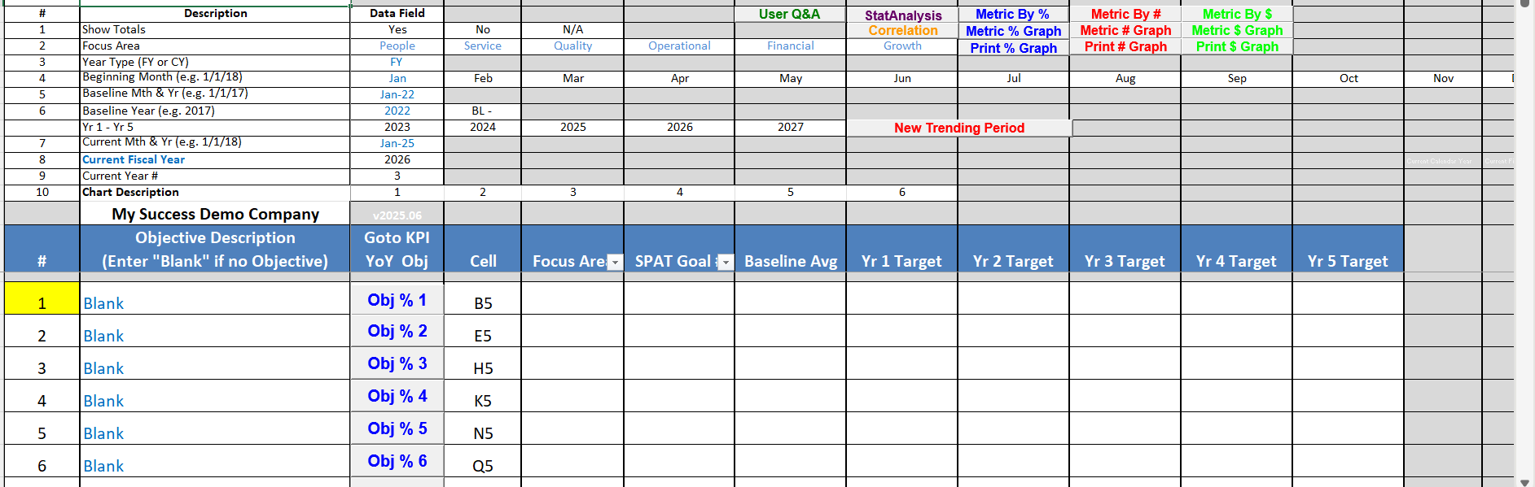Click the User Q&A button
The width and height of the screenshot is (1535, 487).
[x=789, y=14]
